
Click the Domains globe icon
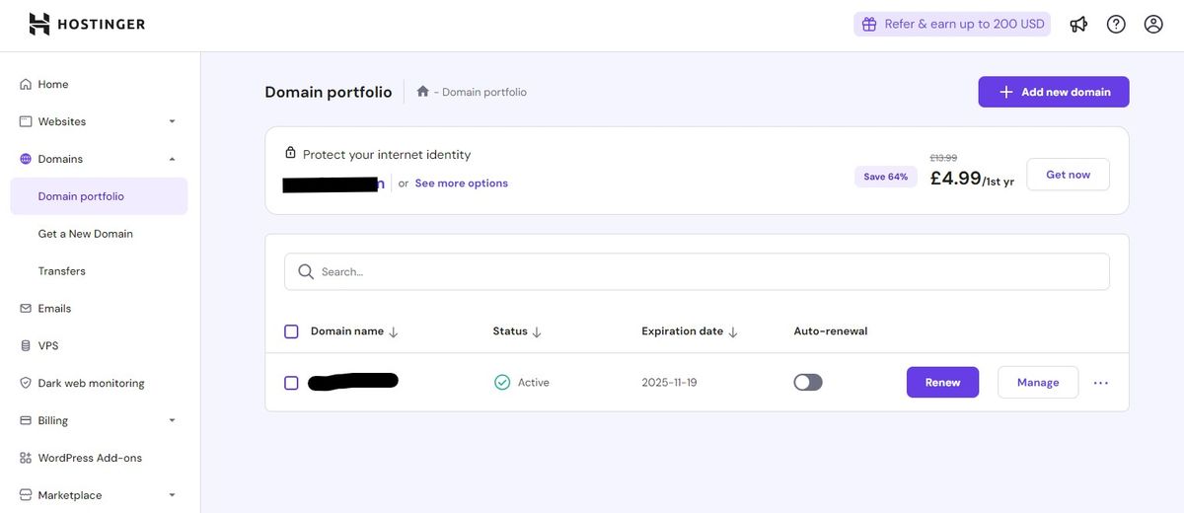click(26, 159)
